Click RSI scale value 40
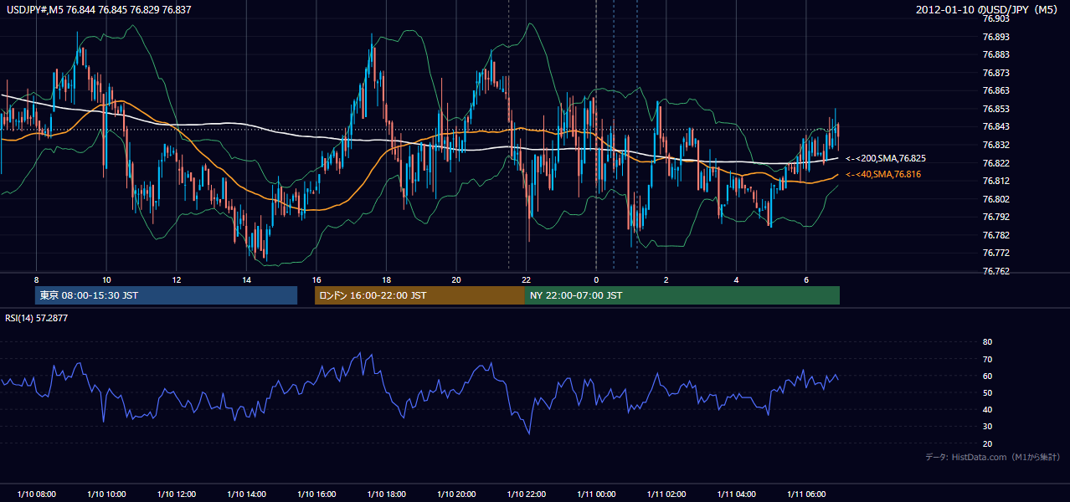Screen dimensions: 1070x502 coord(987,410)
